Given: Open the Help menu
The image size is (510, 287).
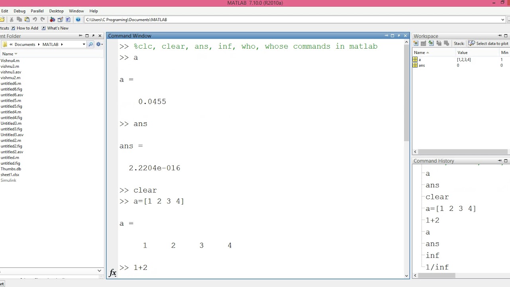Looking at the screenshot, I should point(94,11).
